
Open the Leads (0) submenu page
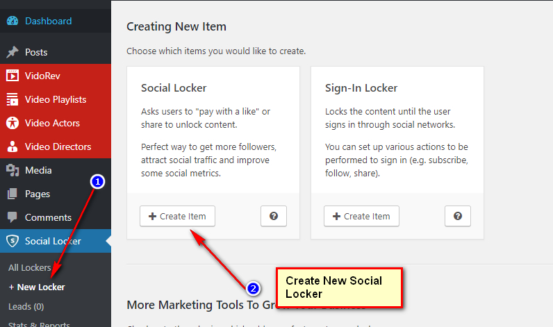(x=26, y=306)
